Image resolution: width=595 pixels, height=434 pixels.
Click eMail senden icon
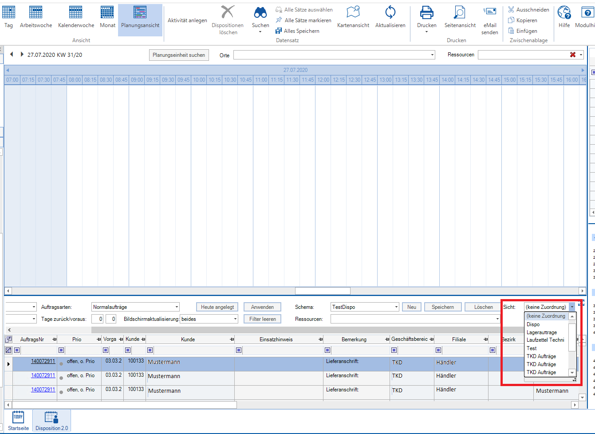point(489,12)
